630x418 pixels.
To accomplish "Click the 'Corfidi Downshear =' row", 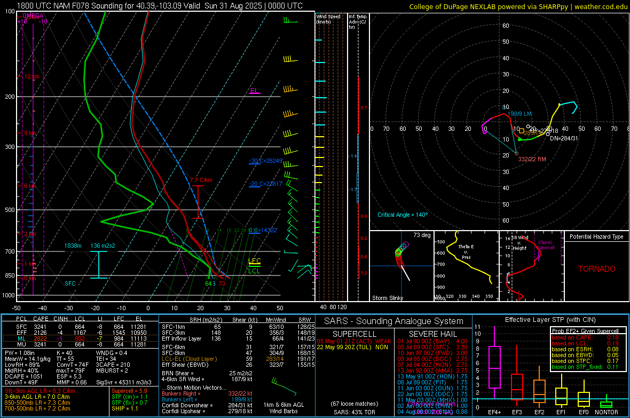I will coord(207,405).
